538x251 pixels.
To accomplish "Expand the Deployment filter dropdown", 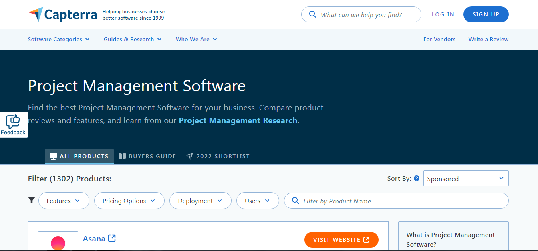I will 200,201.
